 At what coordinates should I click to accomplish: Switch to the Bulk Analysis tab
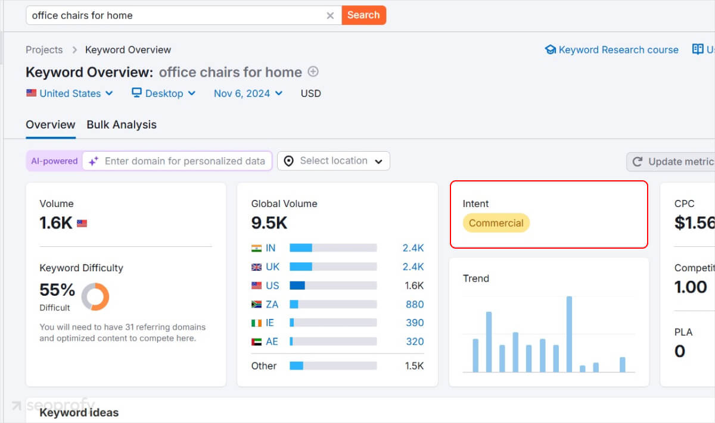click(x=122, y=125)
